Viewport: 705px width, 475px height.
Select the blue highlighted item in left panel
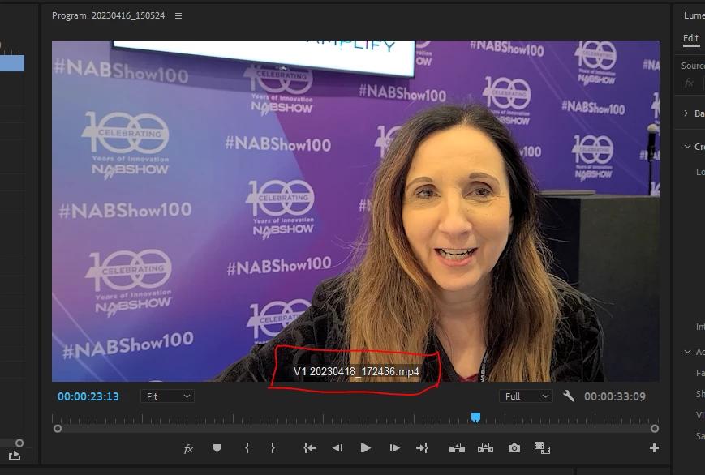pyautogui.click(x=12, y=63)
